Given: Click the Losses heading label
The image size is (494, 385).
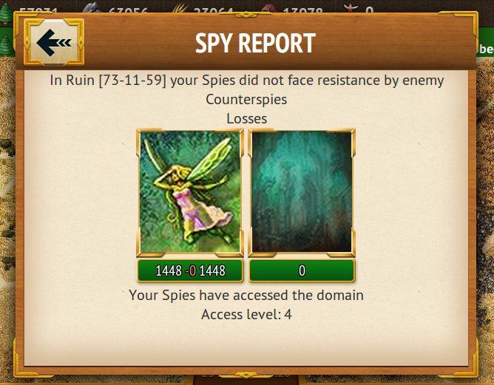Looking at the screenshot, I should pyautogui.click(x=247, y=119).
